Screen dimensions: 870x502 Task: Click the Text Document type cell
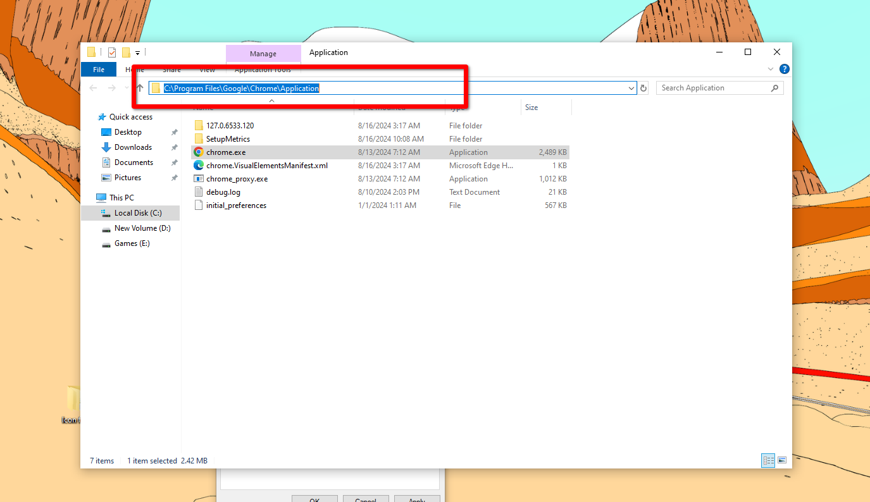click(475, 192)
